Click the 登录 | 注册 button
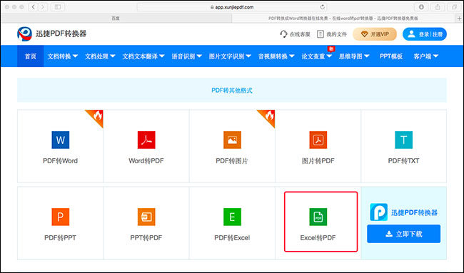Viewport: 464px width, 273px height. (424, 34)
